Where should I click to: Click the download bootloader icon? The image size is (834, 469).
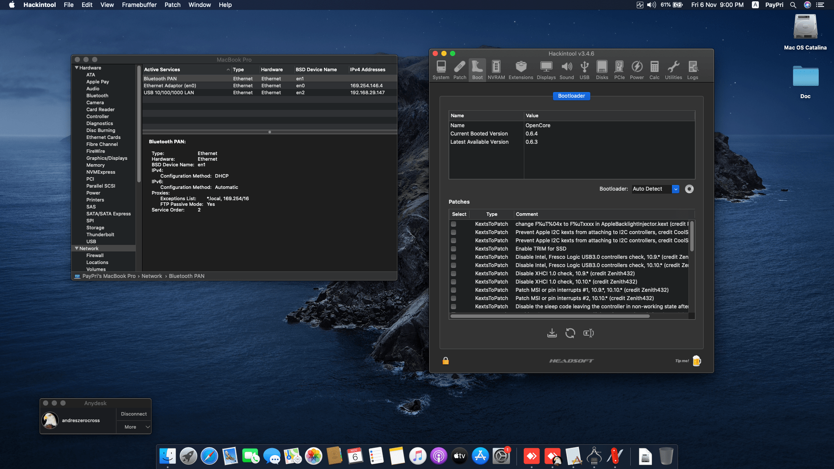[552, 333]
